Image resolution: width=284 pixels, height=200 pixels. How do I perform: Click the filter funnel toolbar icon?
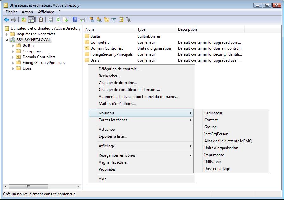point(114,20)
